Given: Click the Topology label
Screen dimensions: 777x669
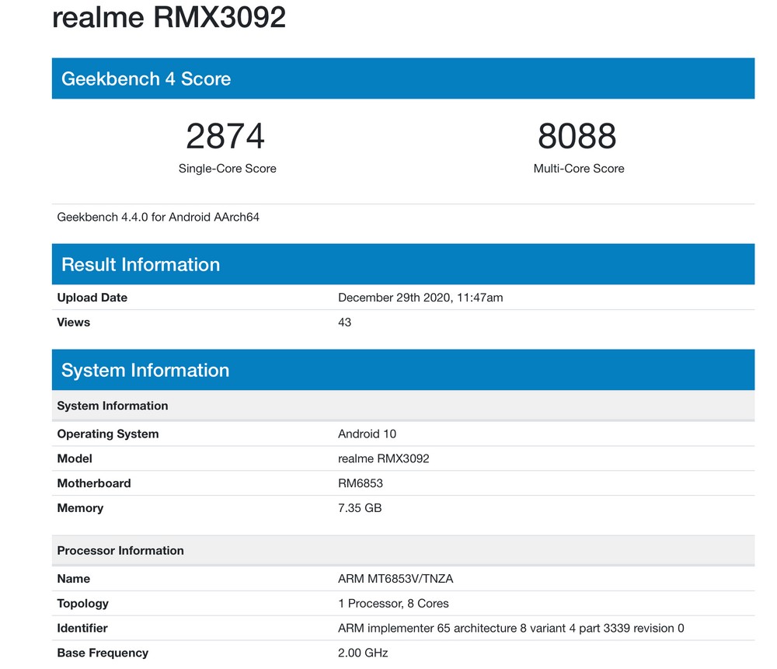Looking at the screenshot, I should [83, 603].
